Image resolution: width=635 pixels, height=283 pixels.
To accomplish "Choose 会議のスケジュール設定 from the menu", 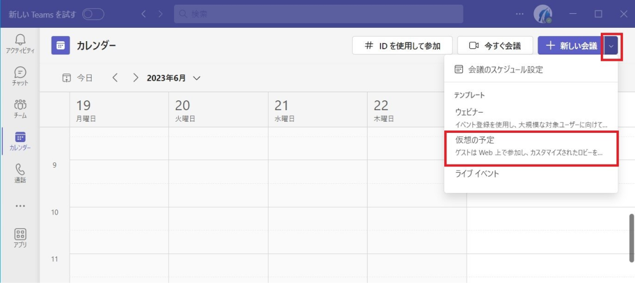I will (x=531, y=70).
